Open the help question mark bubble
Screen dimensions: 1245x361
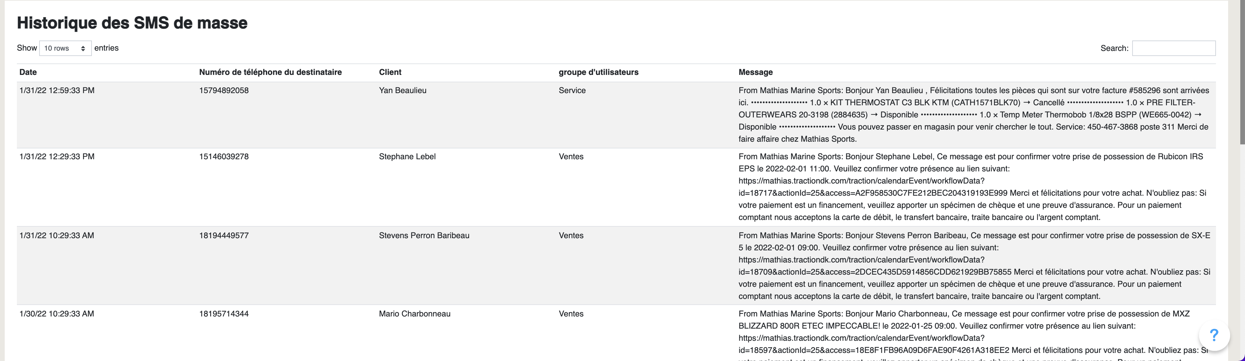1214,335
